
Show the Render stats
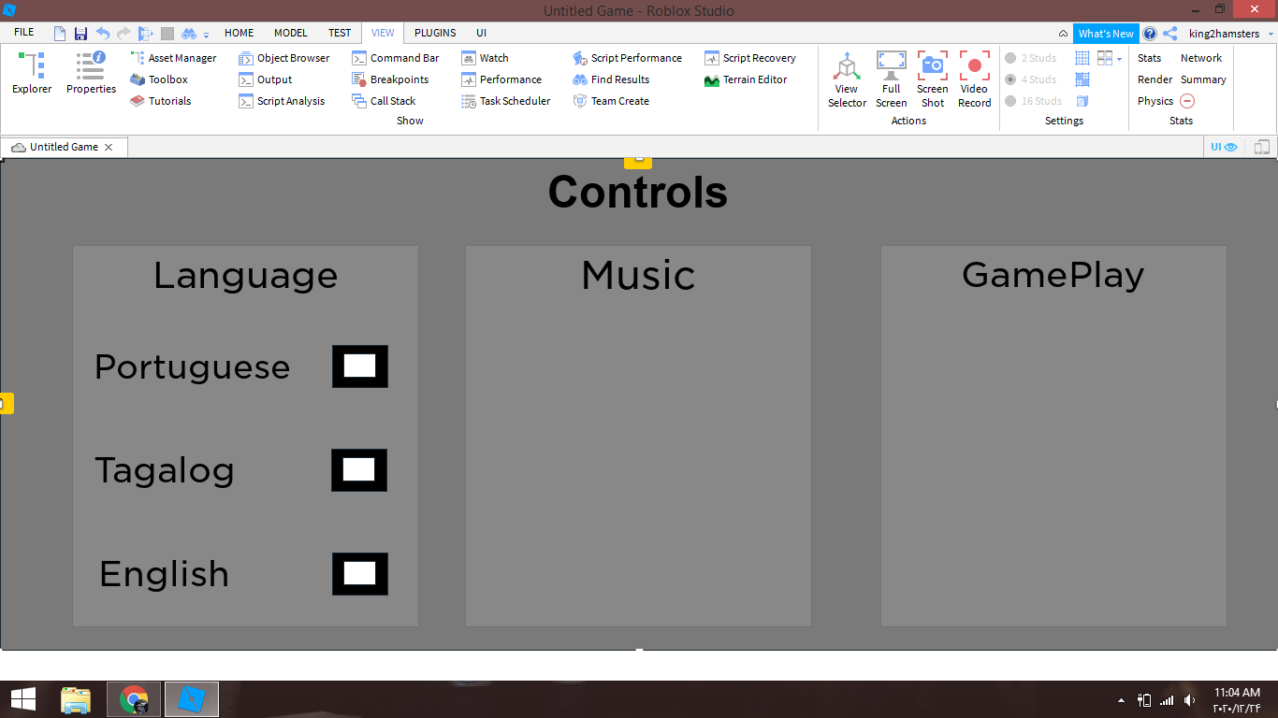(1155, 79)
